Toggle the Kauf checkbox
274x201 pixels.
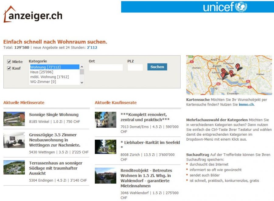point(9,68)
